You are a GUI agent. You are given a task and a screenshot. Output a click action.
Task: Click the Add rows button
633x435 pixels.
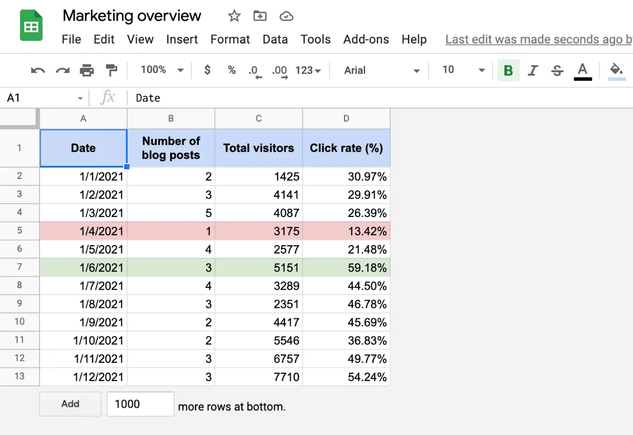point(70,404)
